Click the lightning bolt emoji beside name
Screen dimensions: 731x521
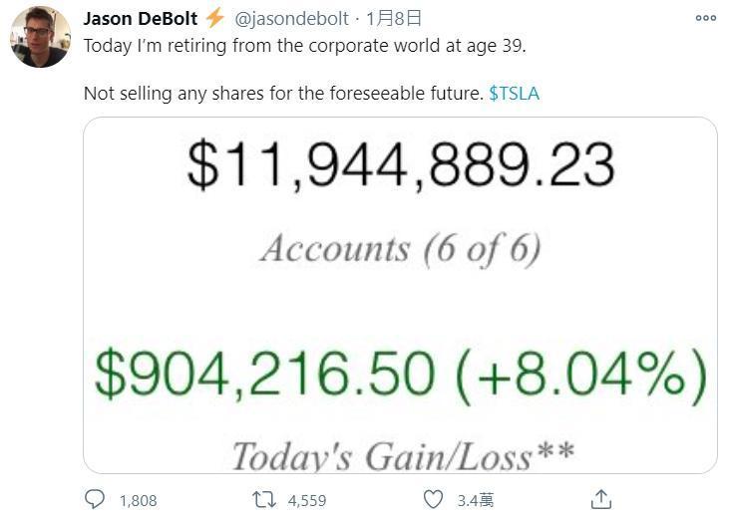[215, 18]
